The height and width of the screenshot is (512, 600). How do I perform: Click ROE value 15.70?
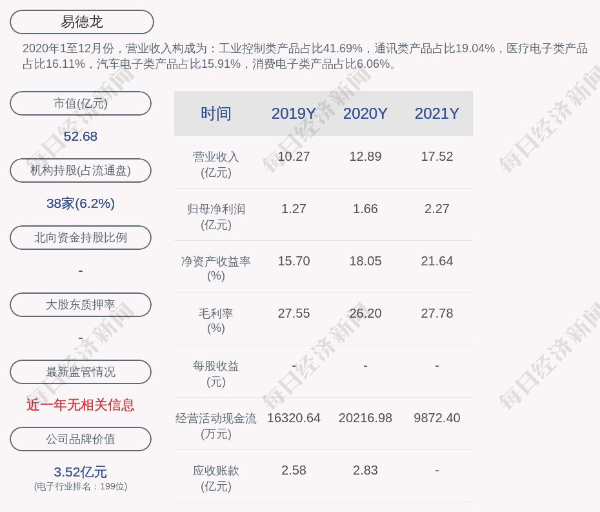tap(294, 261)
